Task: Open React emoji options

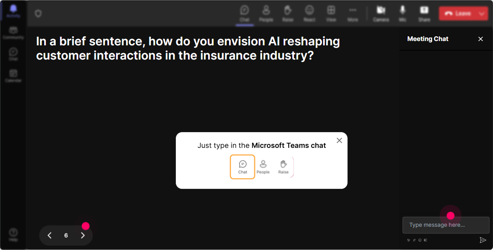Action: tap(309, 13)
